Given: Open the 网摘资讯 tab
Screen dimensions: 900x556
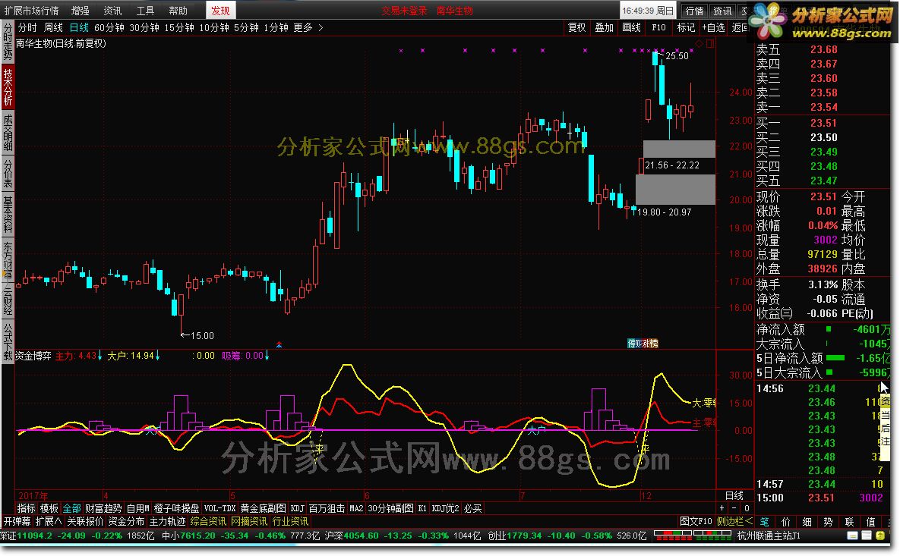Looking at the screenshot, I should 249,522.
